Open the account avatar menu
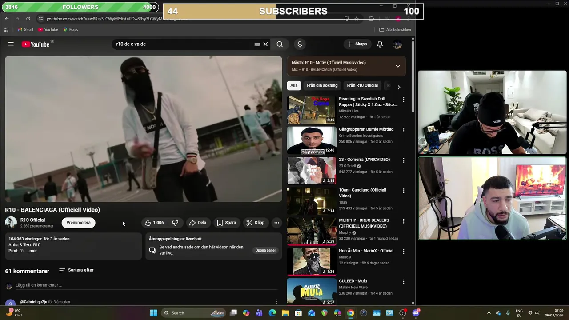 point(397,44)
